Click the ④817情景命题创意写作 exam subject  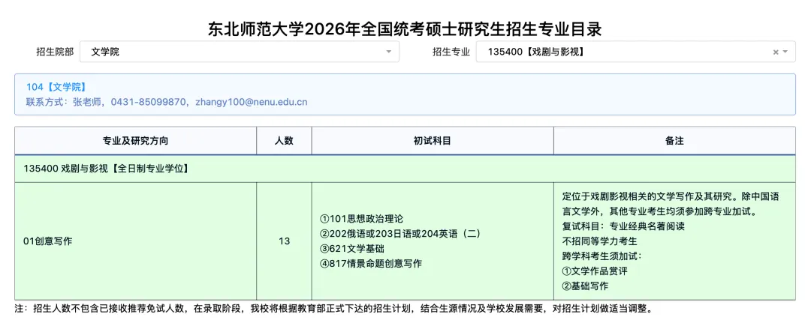coord(371,263)
